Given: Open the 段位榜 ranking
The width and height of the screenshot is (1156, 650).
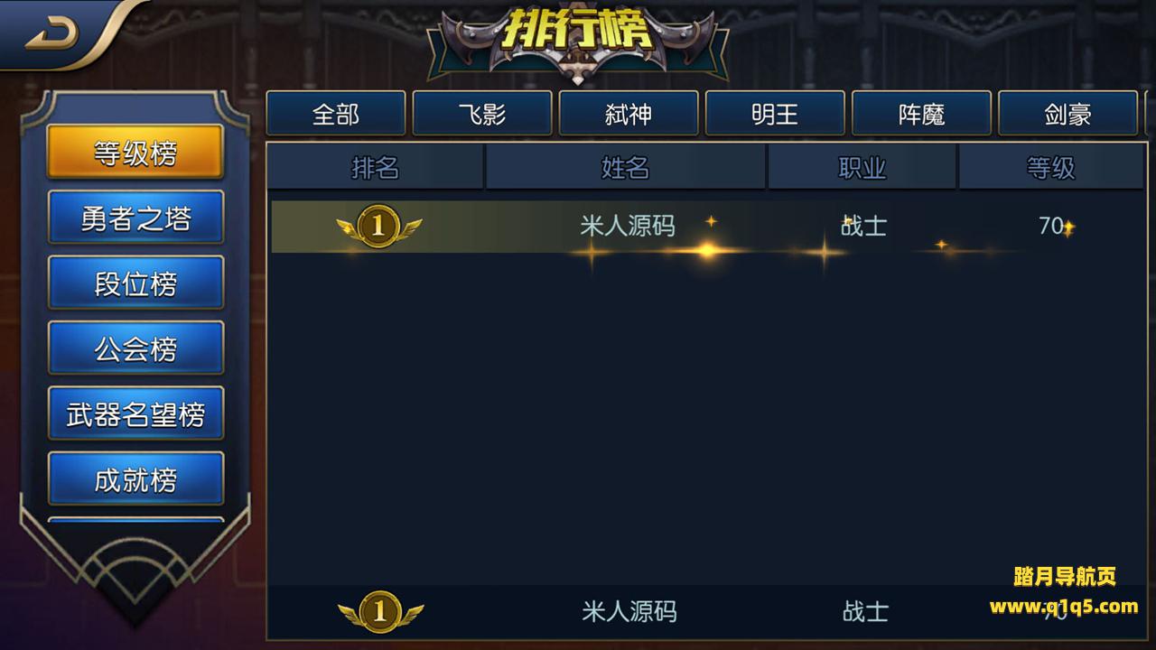Looking at the screenshot, I should coord(135,283).
